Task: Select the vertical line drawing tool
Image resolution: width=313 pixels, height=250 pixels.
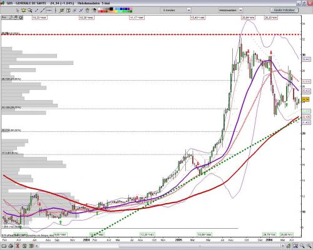Action: point(56,10)
